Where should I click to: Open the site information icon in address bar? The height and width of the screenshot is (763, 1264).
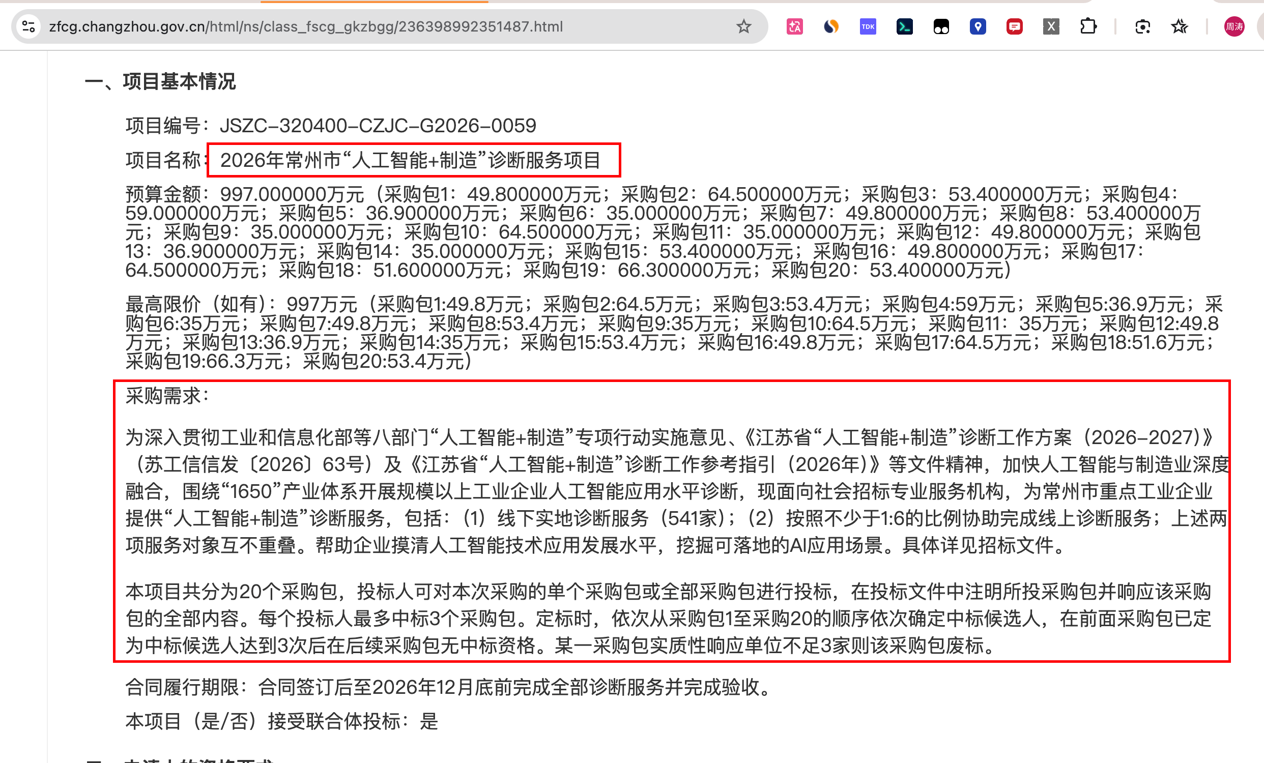[28, 26]
